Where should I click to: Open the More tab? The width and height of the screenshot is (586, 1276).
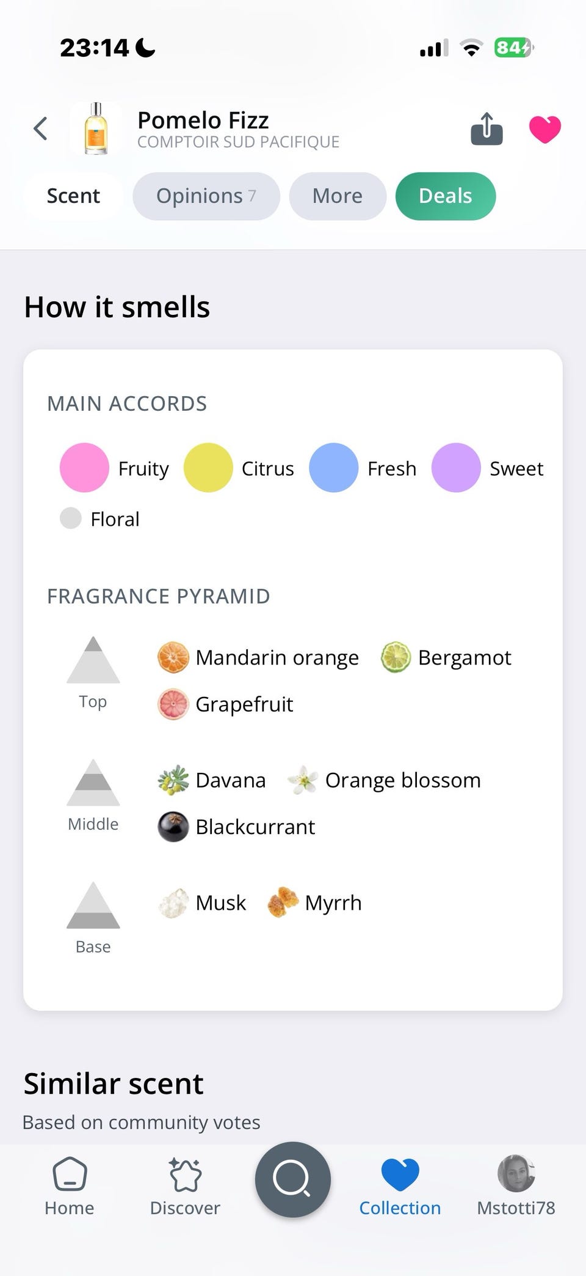click(338, 196)
